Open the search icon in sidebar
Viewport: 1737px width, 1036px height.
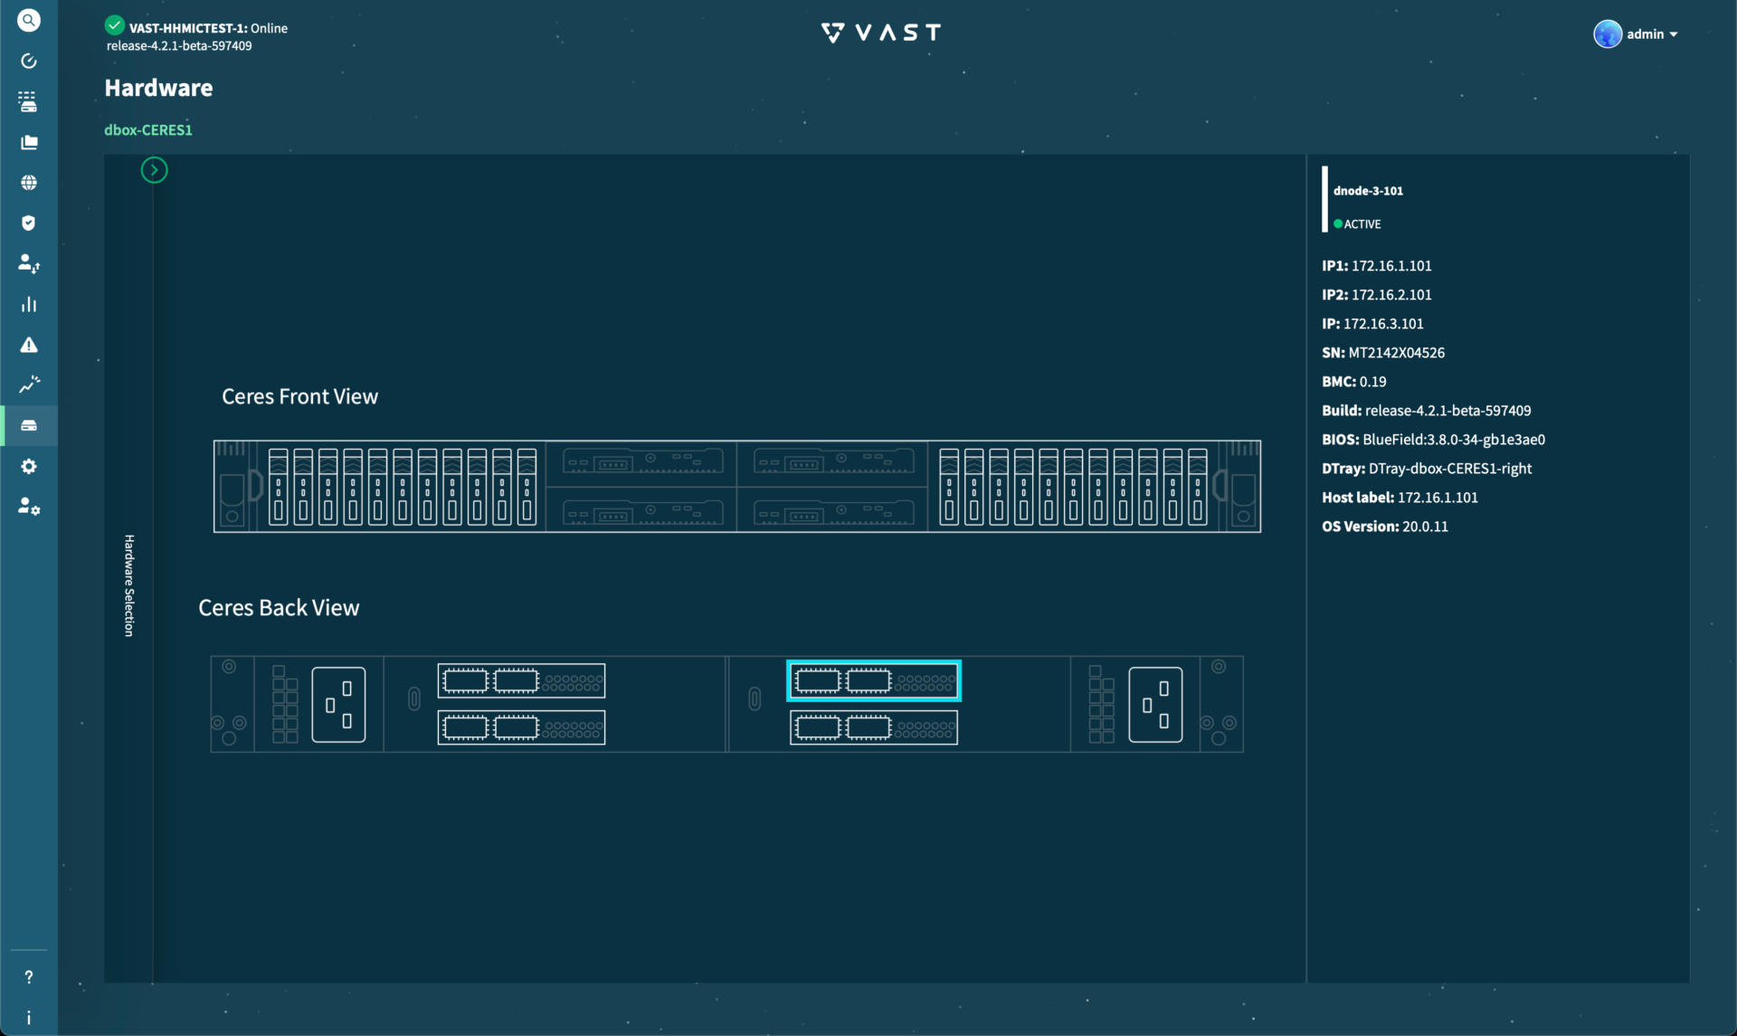click(x=29, y=20)
